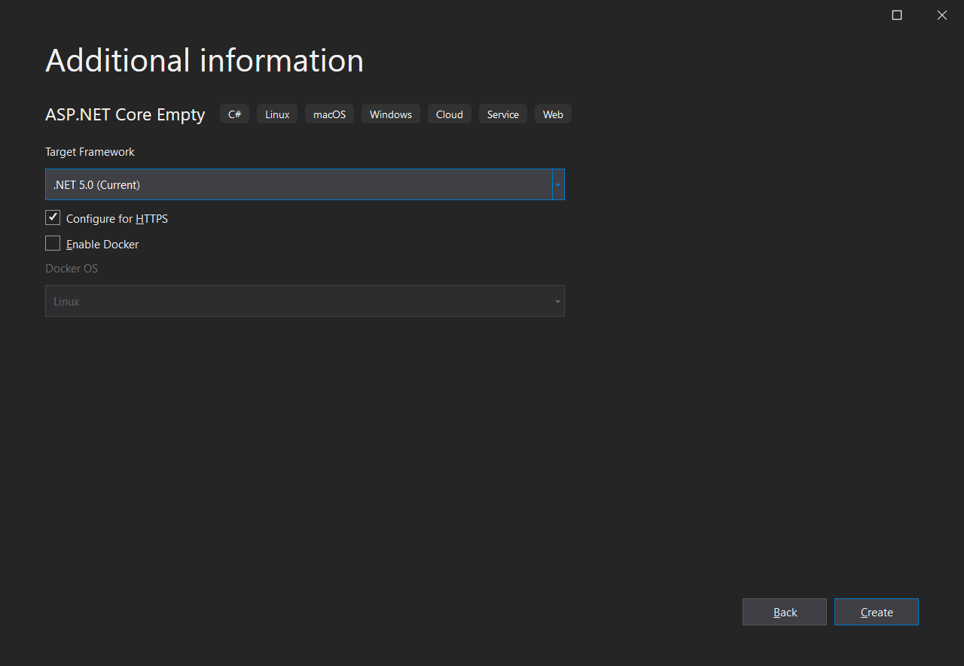Click the Windows platform tag
This screenshot has width=964, height=666.
[x=390, y=114]
